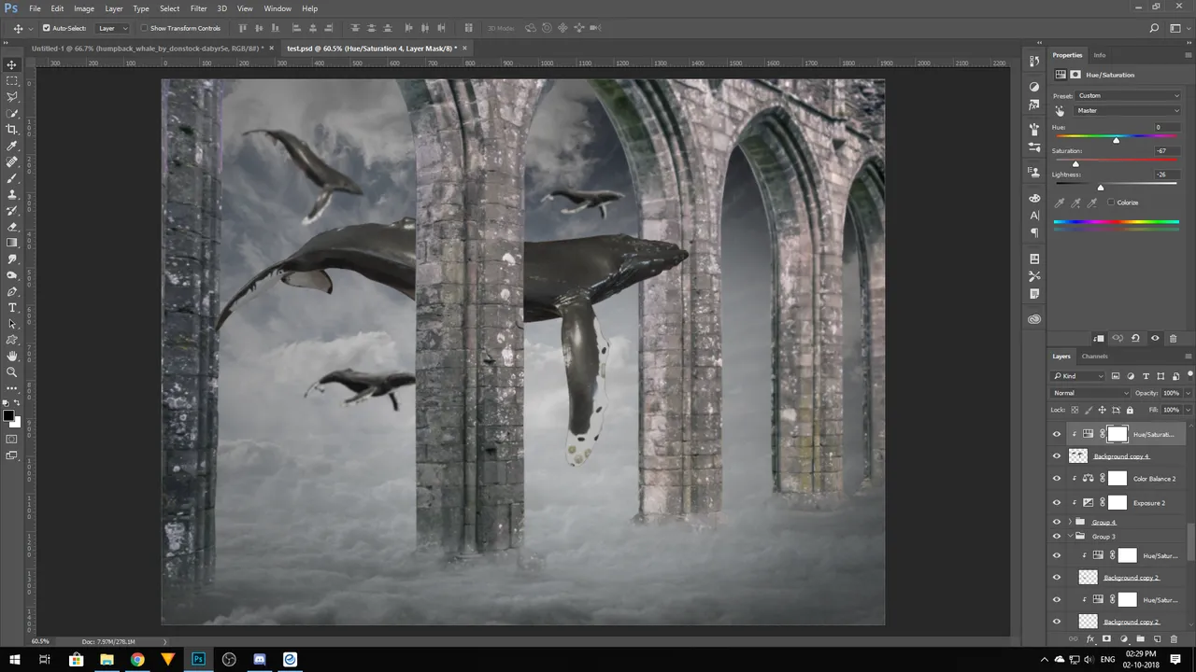Adjust the Saturation slider handle

[x=1075, y=164]
